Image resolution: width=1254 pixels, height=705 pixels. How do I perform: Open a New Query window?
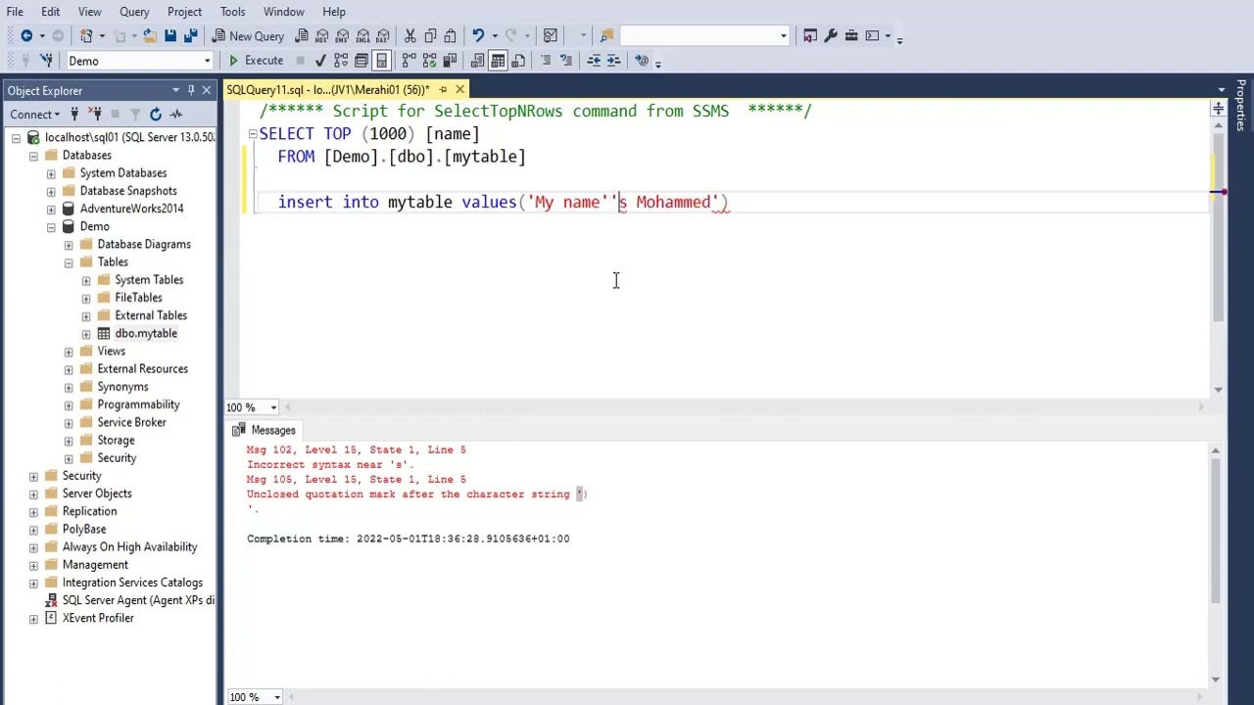tap(248, 36)
